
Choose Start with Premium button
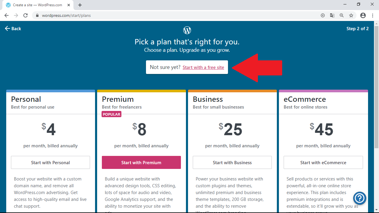pos(141,162)
